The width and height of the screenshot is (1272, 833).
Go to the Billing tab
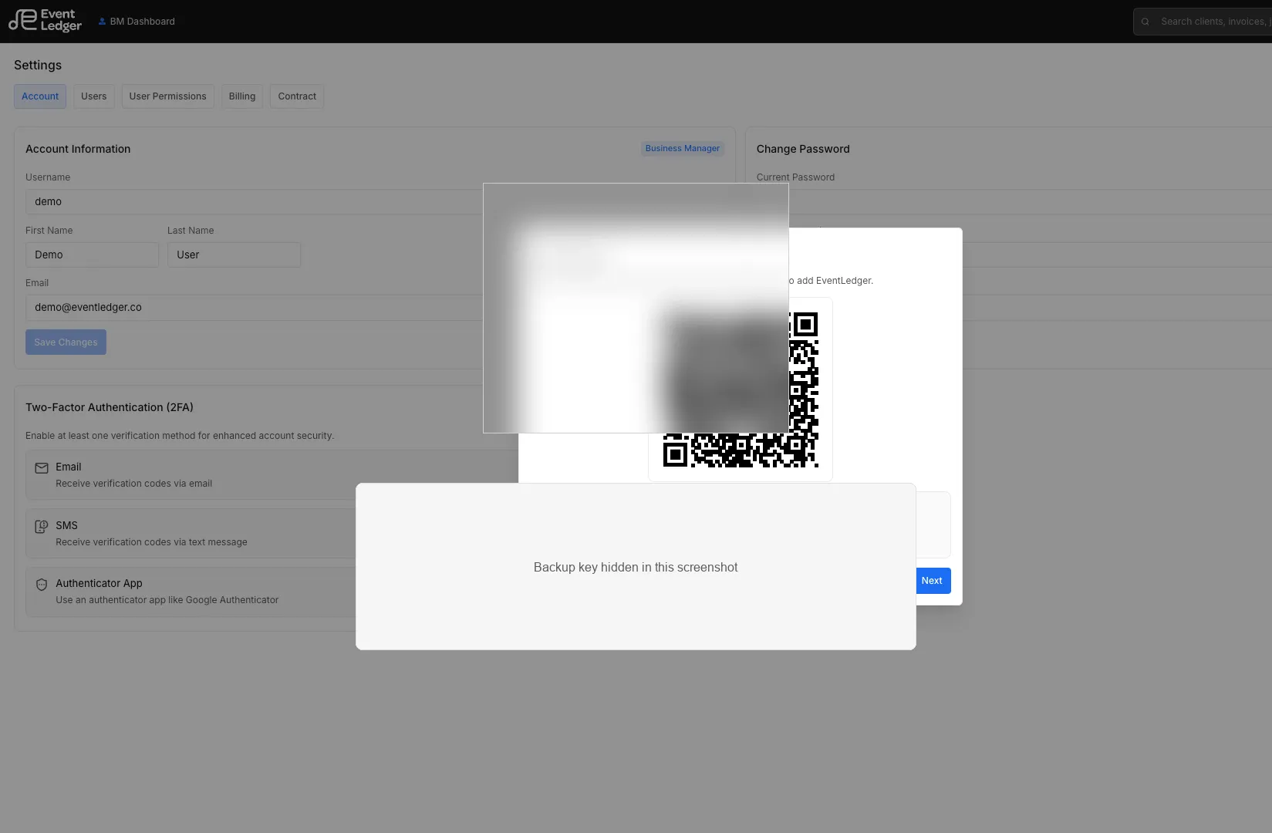(x=242, y=96)
